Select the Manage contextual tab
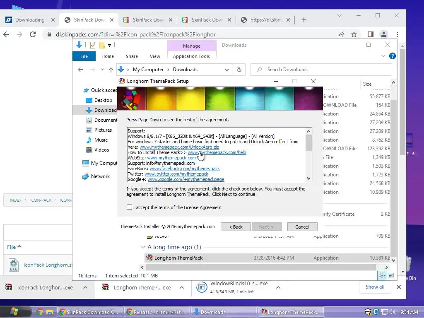Screen dimensions: 424x318 click(x=192, y=46)
